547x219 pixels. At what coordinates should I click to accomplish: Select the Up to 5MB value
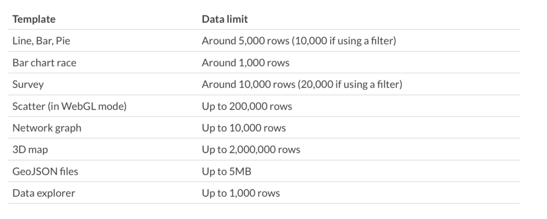pyautogui.click(x=226, y=172)
